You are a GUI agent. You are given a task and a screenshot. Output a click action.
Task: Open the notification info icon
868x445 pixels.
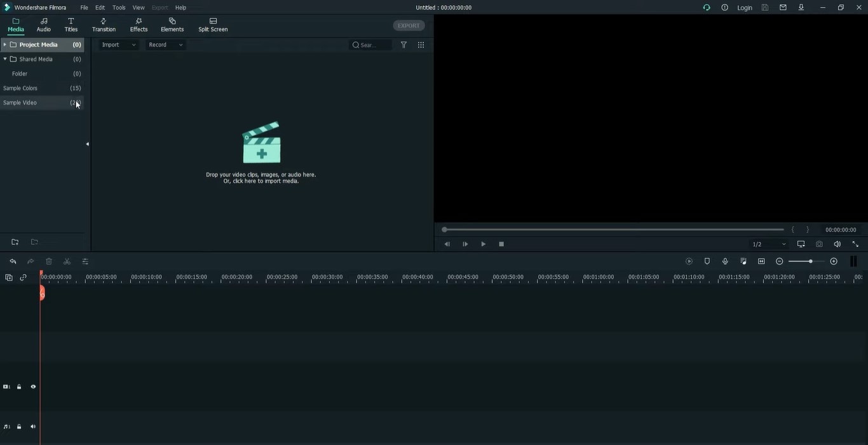pos(725,8)
